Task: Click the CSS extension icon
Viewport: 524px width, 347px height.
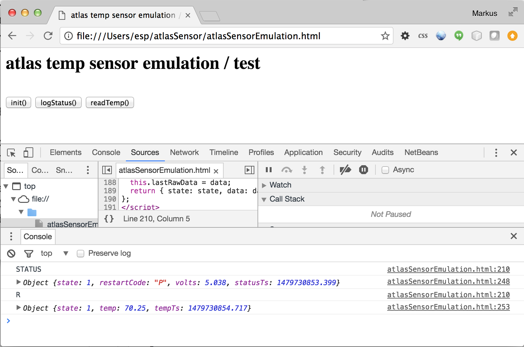Action: click(x=423, y=36)
